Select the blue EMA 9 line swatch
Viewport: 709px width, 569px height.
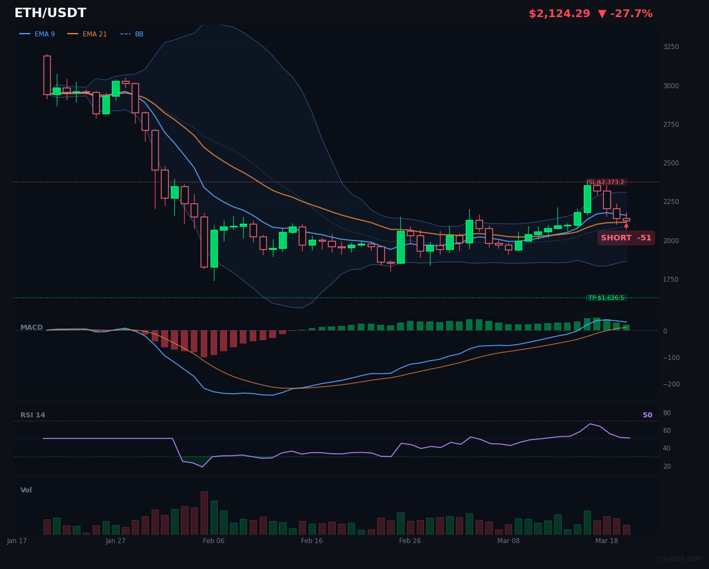click(25, 34)
